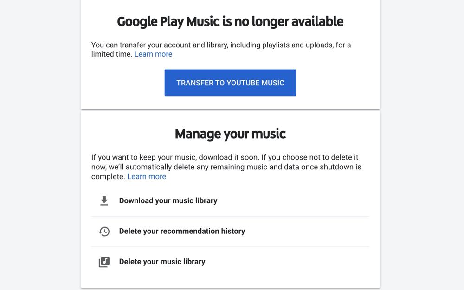Click the recommendation history clock icon
The image size is (464, 290).
[104, 231]
